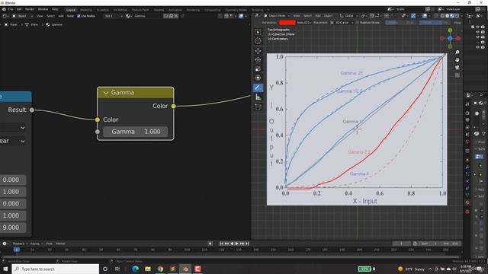The image size is (488, 274).
Task: Toggle camera view icon in viewport
Action: pos(457,68)
